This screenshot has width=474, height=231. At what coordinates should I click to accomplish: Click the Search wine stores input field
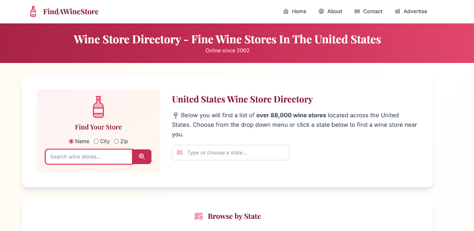[x=88, y=157]
